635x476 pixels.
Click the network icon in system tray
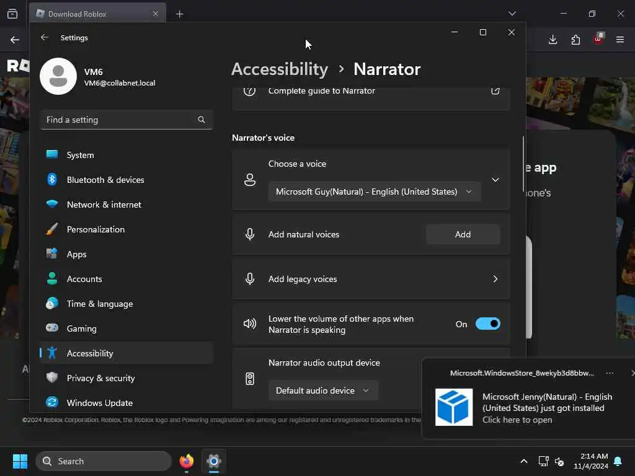click(x=543, y=461)
